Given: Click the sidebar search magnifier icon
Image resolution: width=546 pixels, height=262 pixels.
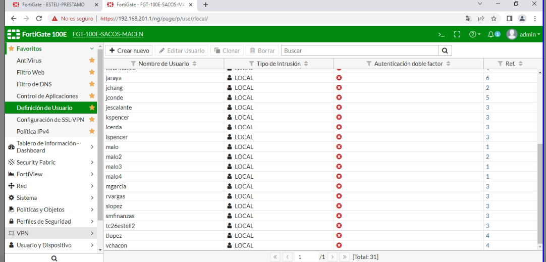Looking at the screenshot, I should [54, 258].
